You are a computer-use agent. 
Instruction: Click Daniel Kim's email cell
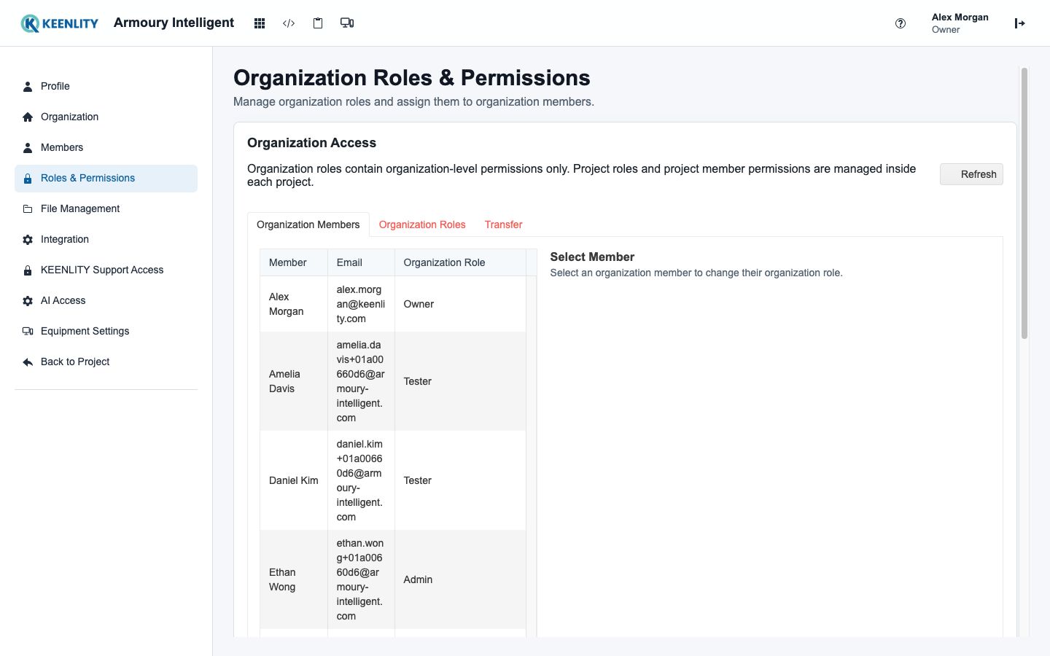(x=361, y=480)
